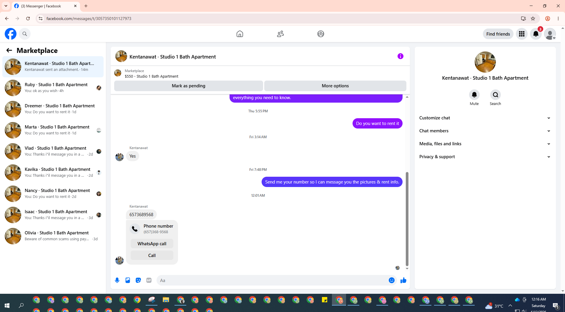This screenshot has width=565, height=312.
Task: Click the phone icon in number card
Action: (135, 229)
